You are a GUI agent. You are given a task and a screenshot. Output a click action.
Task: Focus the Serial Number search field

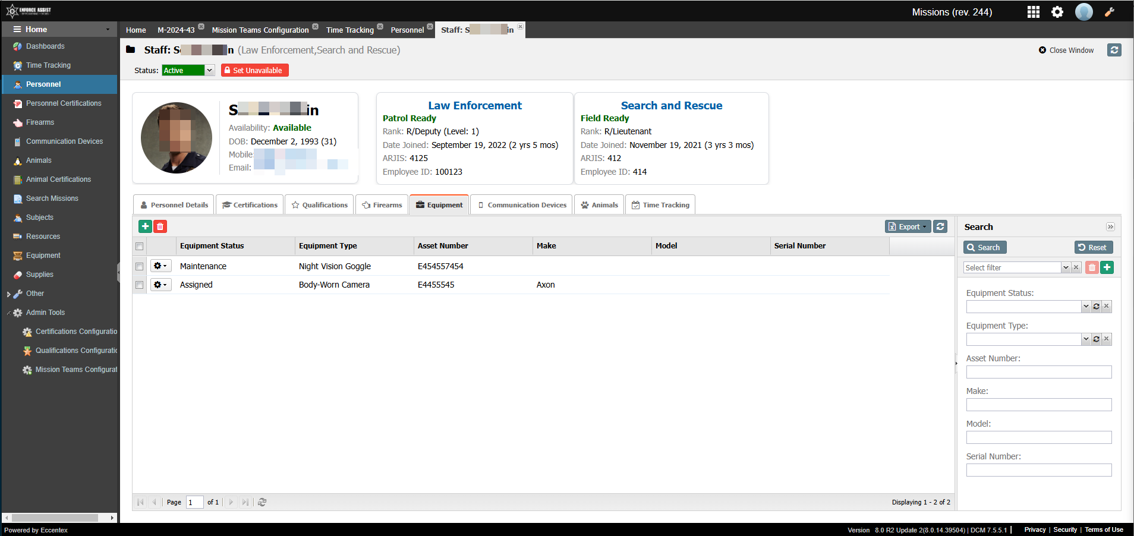(1038, 470)
